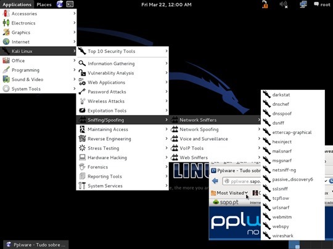
Task: Open the Places menu
Action: coord(44,4)
